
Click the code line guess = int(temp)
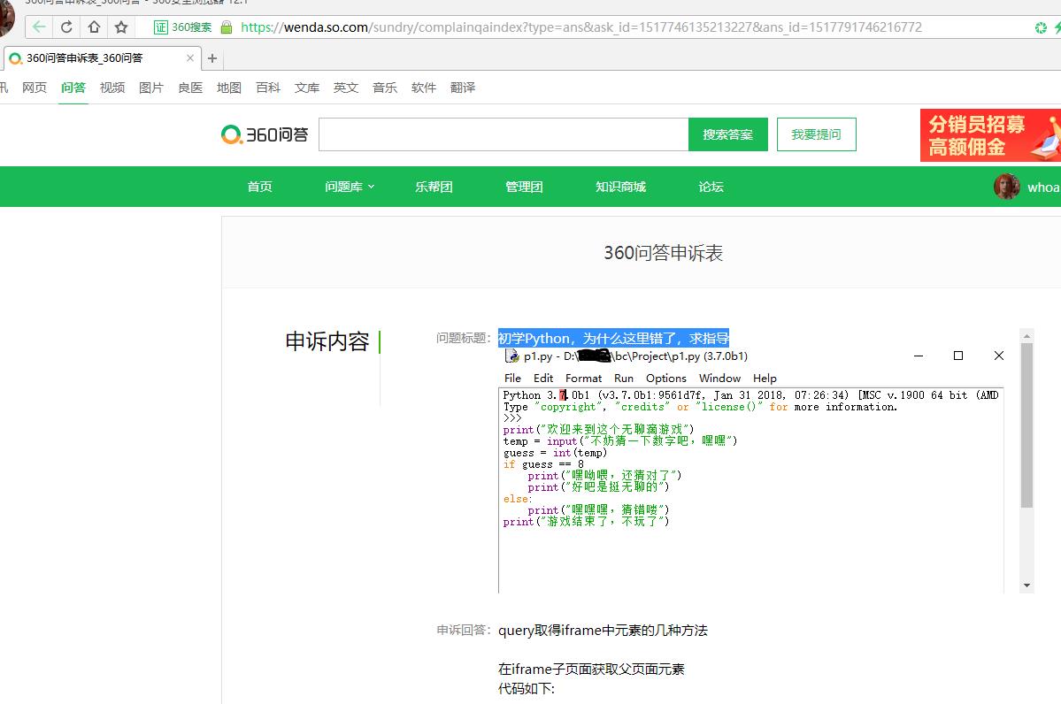[555, 453]
